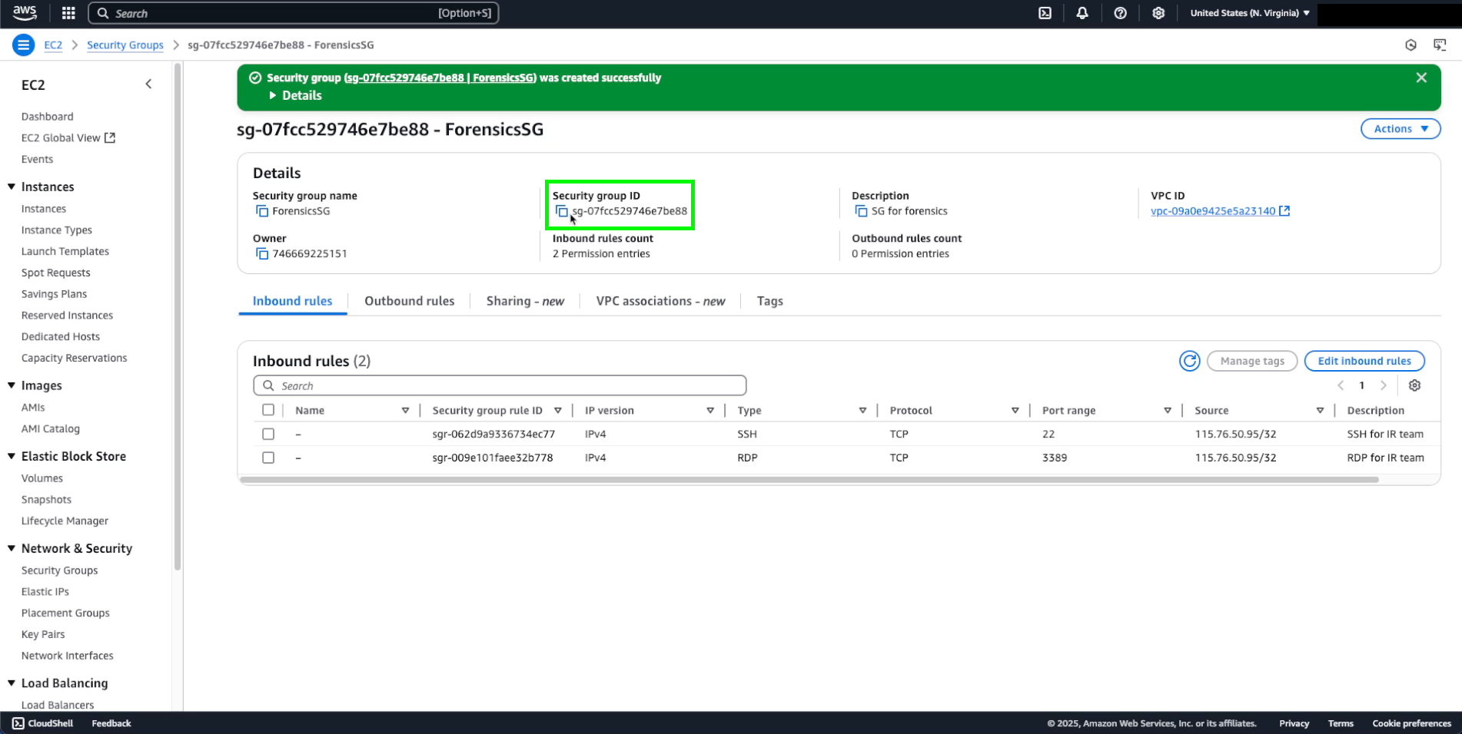The height and width of the screenshot is (734, 1462).
Task: Open EC2 Global View external link icon
Action: pyautogui.click(x=110, y=137)
